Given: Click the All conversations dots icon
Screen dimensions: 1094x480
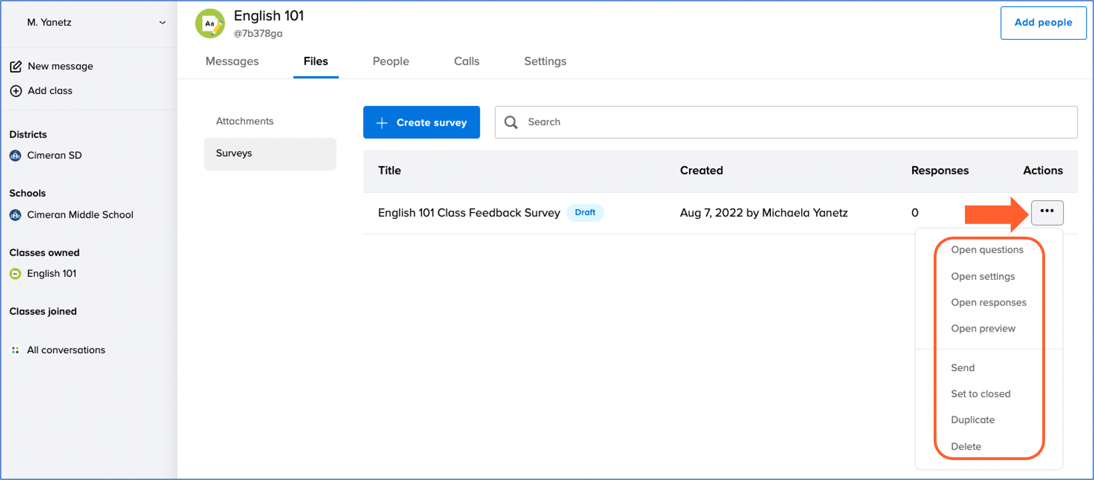Looking at the screenshot, I should (15, 350).
